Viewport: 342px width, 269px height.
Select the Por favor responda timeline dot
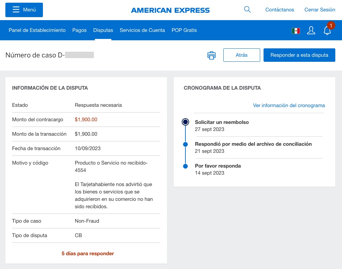click(185, 166)
